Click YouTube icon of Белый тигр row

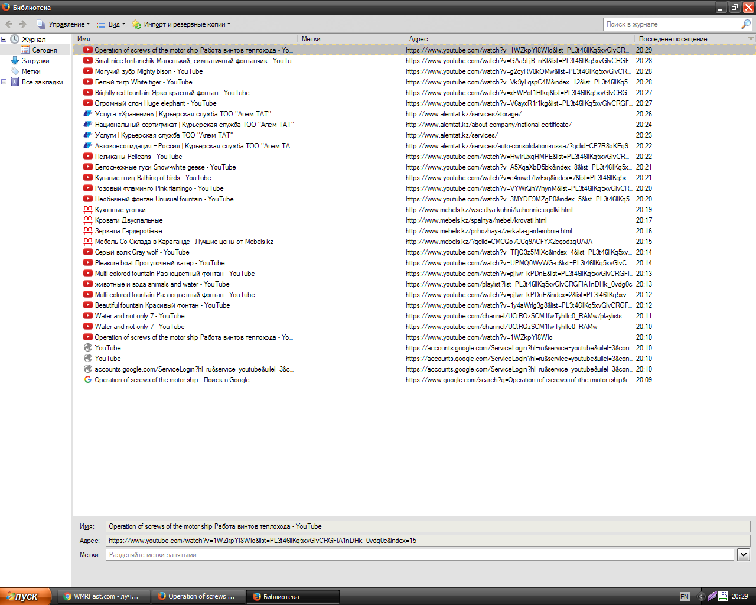pyautogui.click(x=88, y=82)
